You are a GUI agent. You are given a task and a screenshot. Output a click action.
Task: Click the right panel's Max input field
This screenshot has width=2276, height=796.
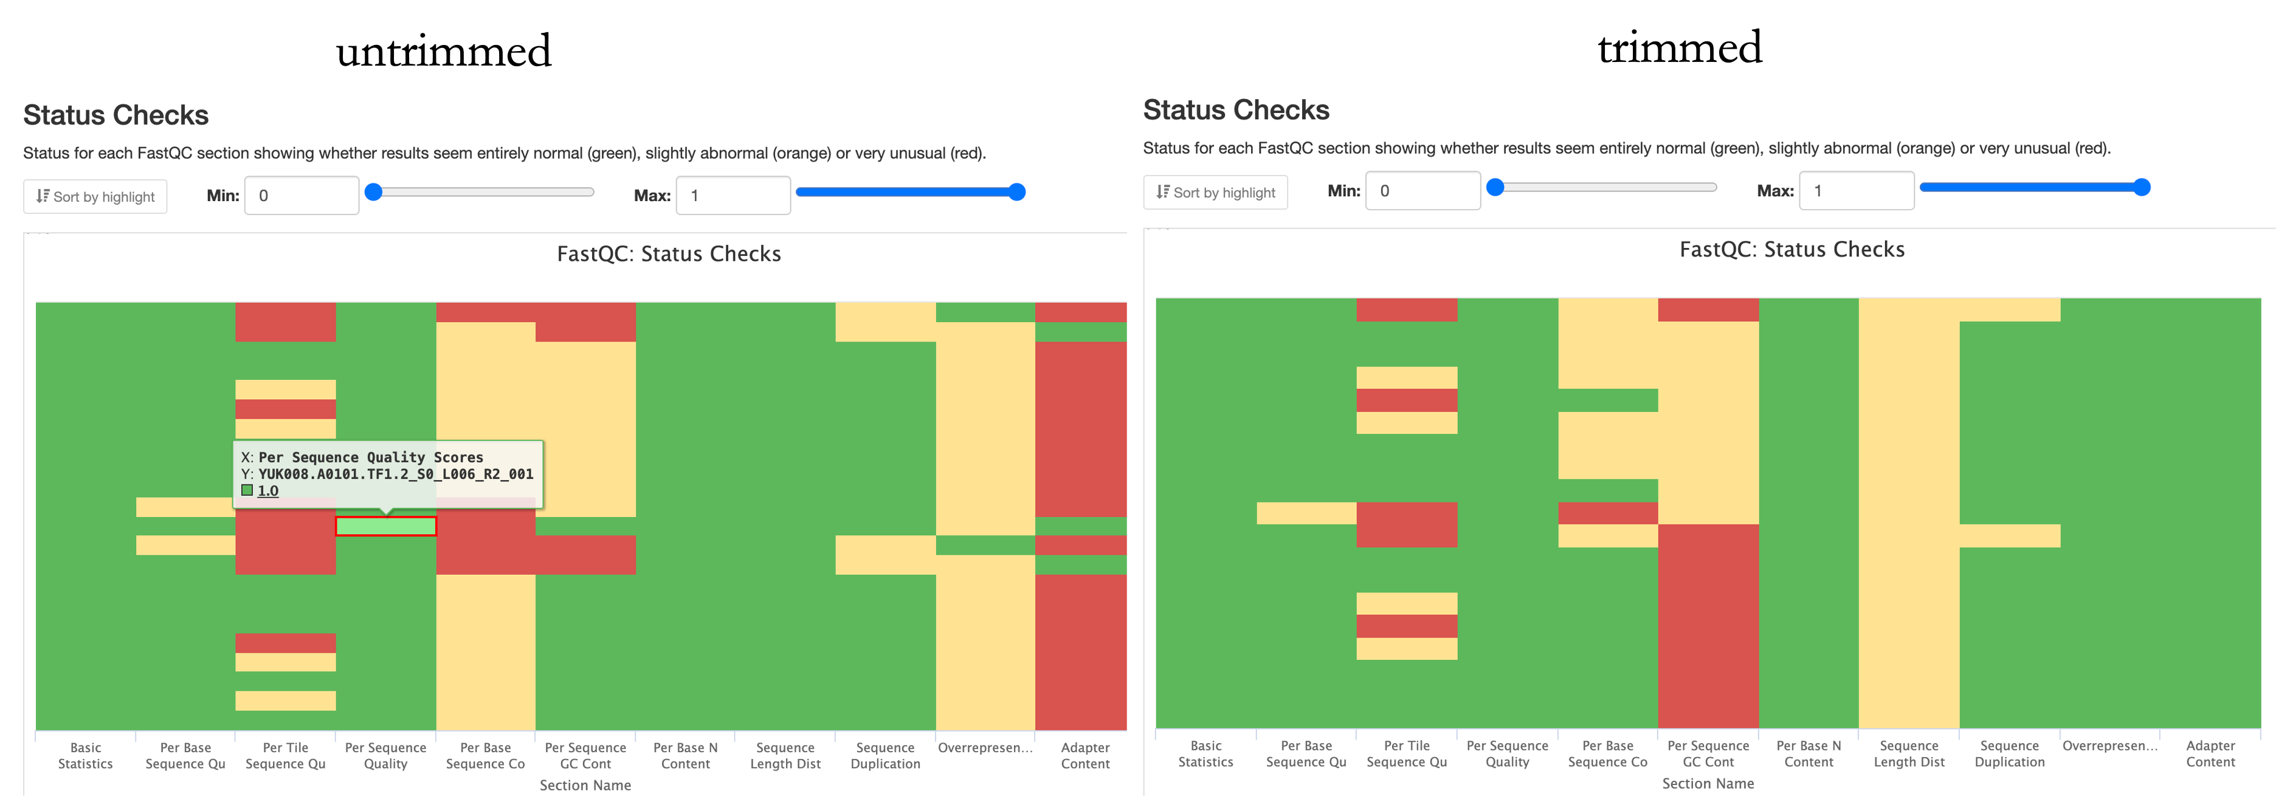(x=1857, y=191)
